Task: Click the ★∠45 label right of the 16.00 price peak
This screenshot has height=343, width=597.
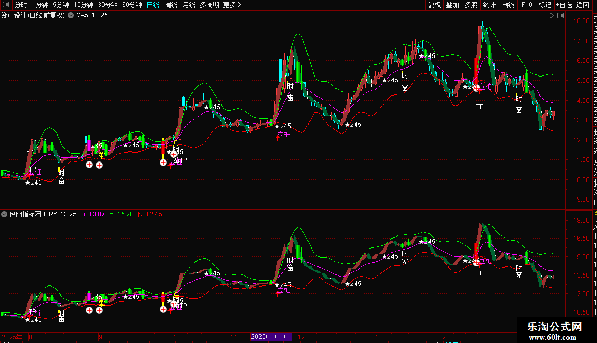Action: (x=427, y=56)
